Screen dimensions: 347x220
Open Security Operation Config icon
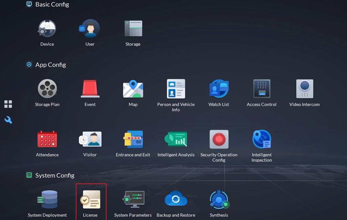pos(219,139)
